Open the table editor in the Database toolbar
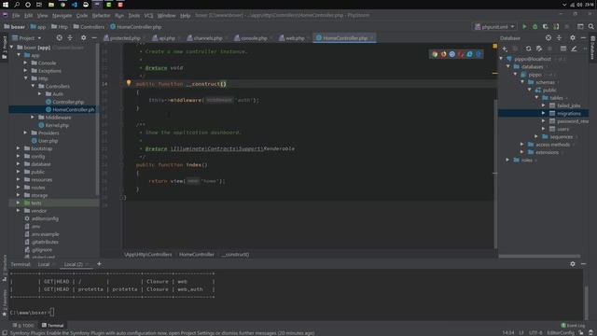 563,49
